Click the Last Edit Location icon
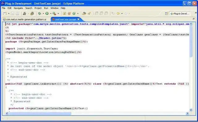This screenshot has height=122, width=198. pyautogui.click(x=114, y=13)
